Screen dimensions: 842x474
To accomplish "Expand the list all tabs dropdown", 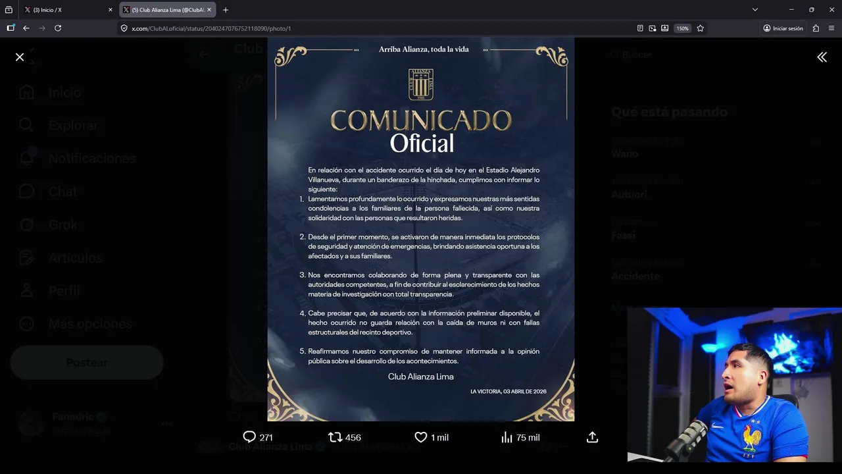I will pyautogui.click(x=755, y=10).
